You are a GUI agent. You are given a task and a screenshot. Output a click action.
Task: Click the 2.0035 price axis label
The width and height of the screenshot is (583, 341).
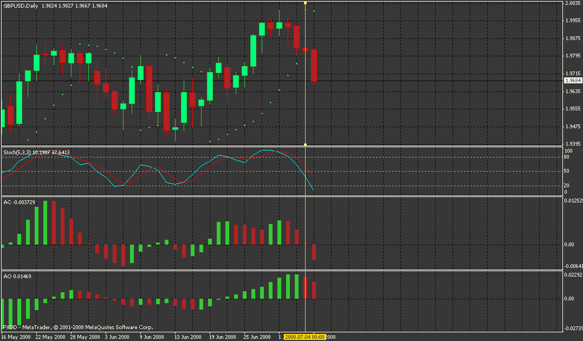pyautogui.click(x=572, y=3)
